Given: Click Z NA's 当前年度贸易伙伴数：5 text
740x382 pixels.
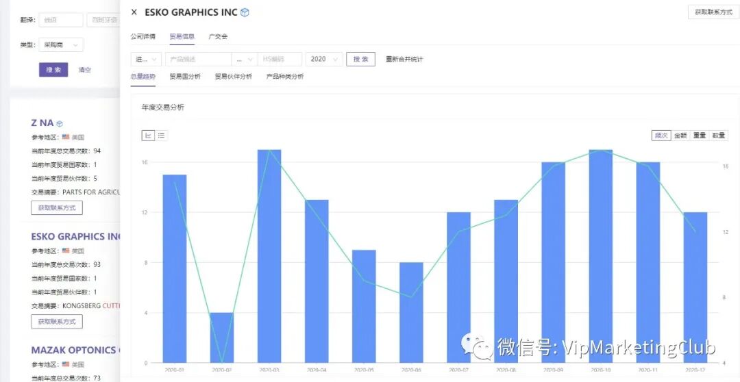Looking at the screenshot, I should tap(64, 178).
